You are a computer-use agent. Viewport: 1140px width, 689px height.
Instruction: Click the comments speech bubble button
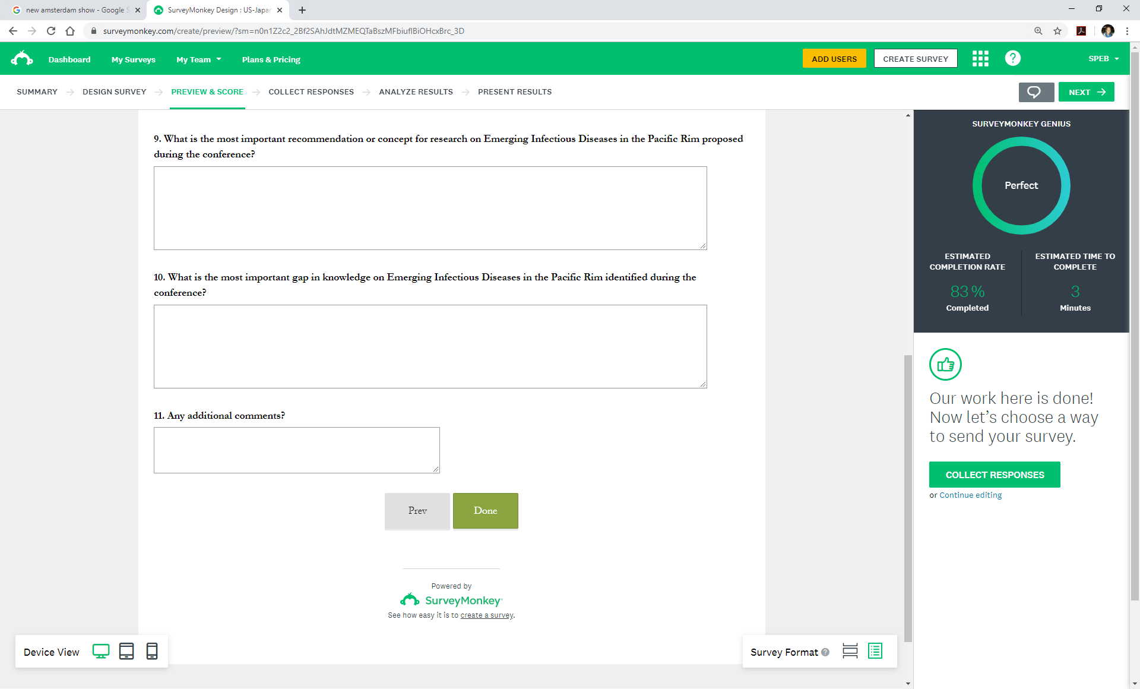point(1035,92)
